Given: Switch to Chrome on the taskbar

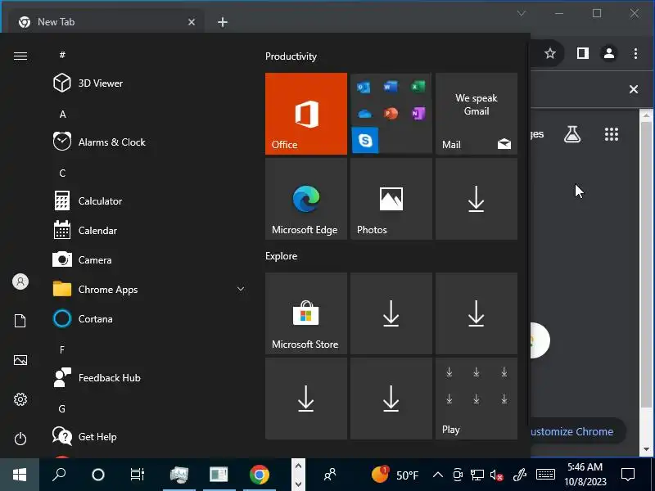Looking at the screenshot, I should tap(260, 475).
